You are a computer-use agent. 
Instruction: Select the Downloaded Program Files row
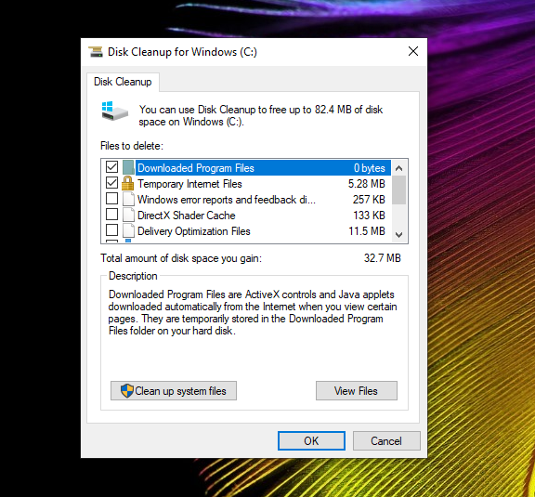[247, 167]
